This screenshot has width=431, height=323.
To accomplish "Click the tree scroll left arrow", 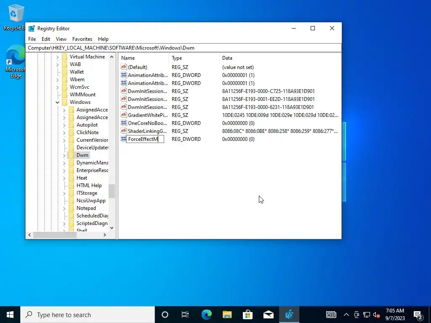I will point(30,235).
